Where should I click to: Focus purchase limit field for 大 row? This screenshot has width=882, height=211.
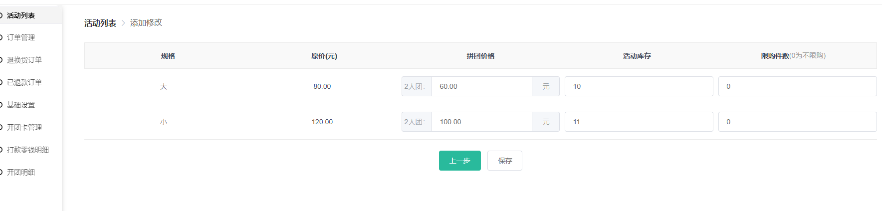797,86
